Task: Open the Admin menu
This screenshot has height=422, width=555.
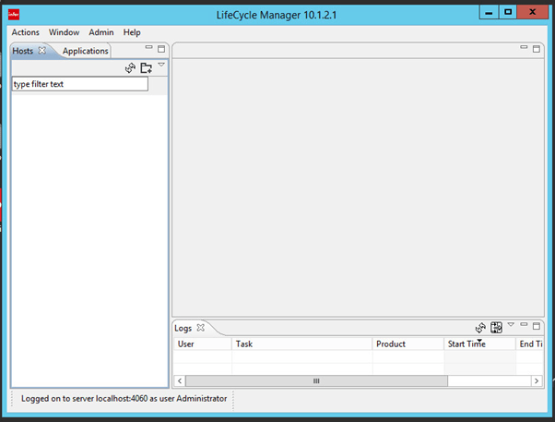Action: coord(101,32)
